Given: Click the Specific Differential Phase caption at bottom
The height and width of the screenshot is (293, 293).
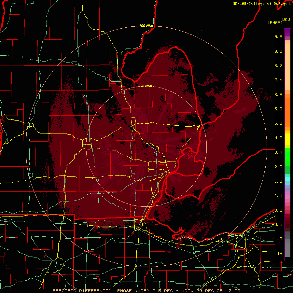Looking at the screenshot, I should (146, 291).
